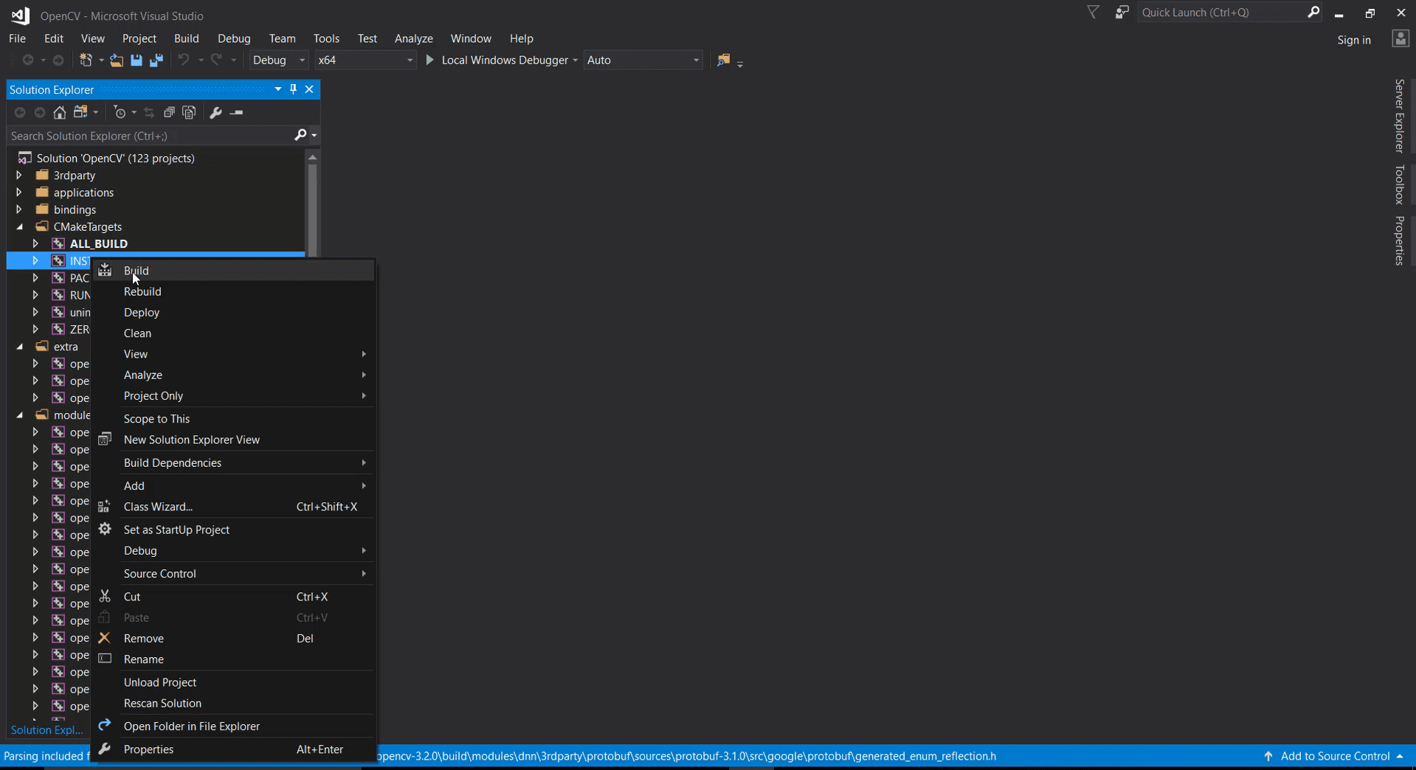Click the Collapse All icon in Solution Explorer
The height and width of the screenshot is (770, 1416).
click(x=169, y=112)
